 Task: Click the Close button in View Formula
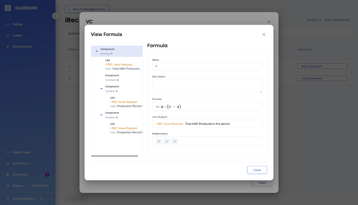[x=257, y=170]
